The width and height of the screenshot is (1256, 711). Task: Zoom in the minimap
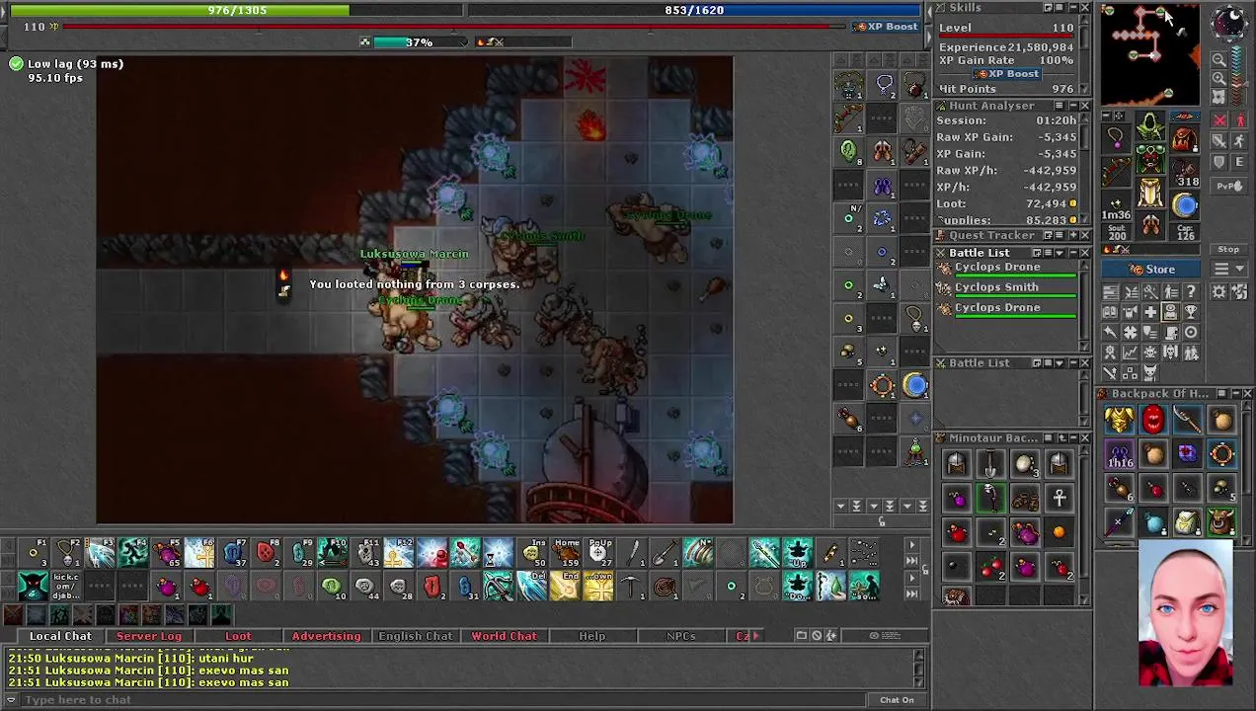pos(1218,78)
